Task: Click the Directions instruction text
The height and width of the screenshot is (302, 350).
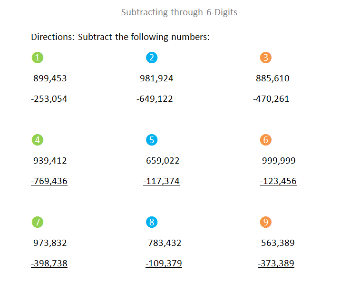Action: click(120, 37)
